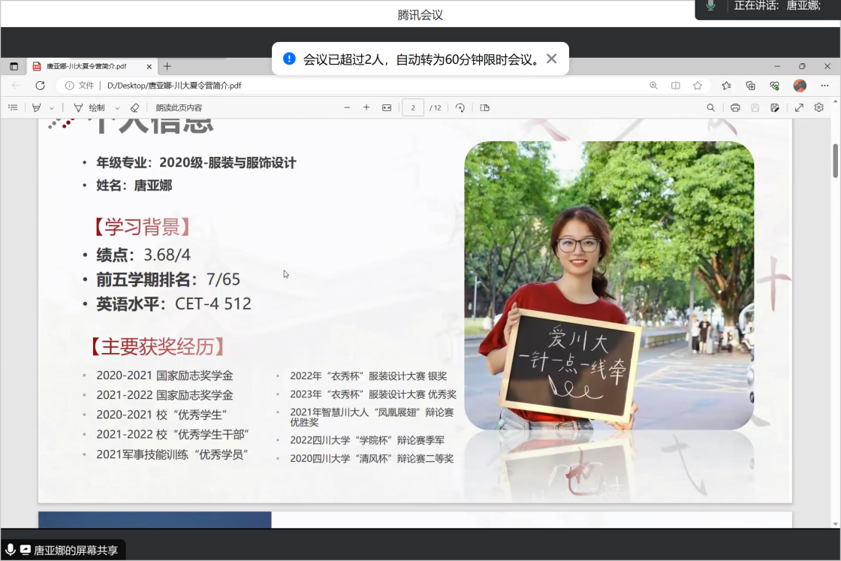Click the print PDF icon
This screenshot has width=841, height=561.
[735, 108]
